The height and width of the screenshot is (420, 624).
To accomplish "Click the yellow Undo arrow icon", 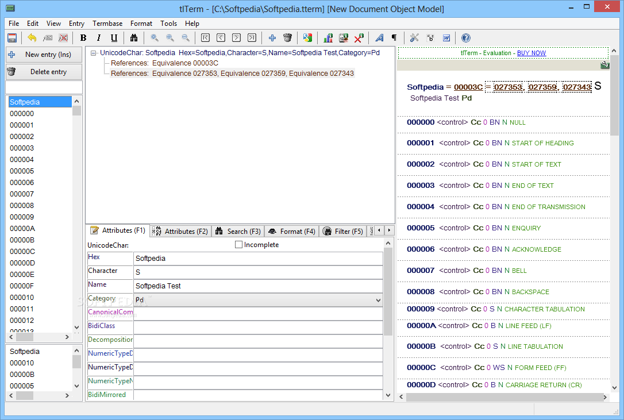I will (32, 38).
